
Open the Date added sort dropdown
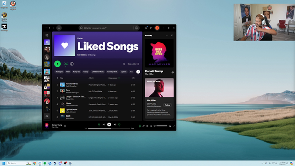point(133,64)
